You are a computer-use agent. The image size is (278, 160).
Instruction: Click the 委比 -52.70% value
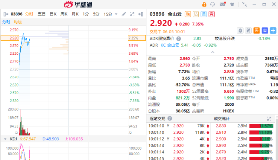coord(182,85)
